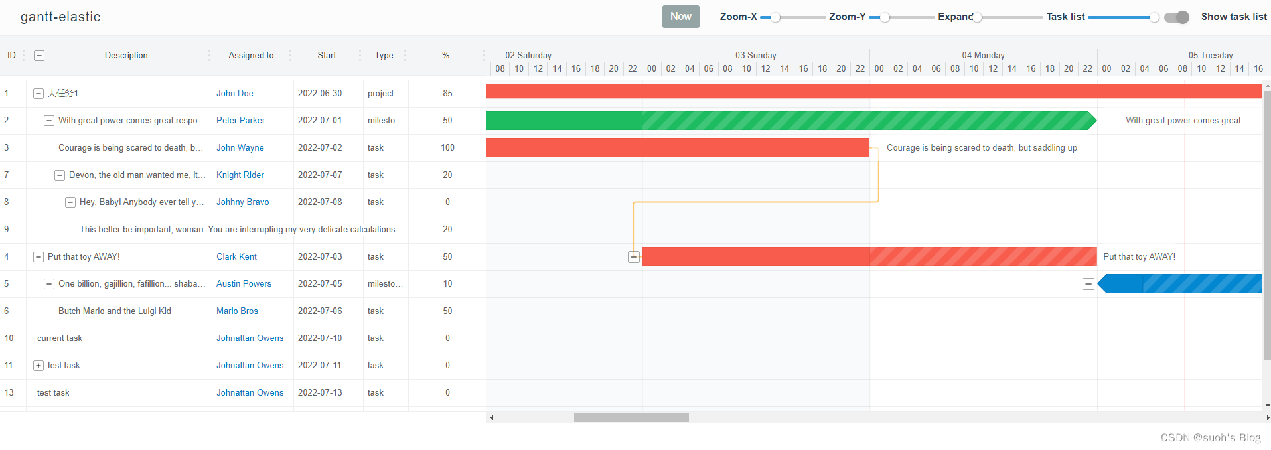Collapse the 大任务1 project row

(38, 94)
